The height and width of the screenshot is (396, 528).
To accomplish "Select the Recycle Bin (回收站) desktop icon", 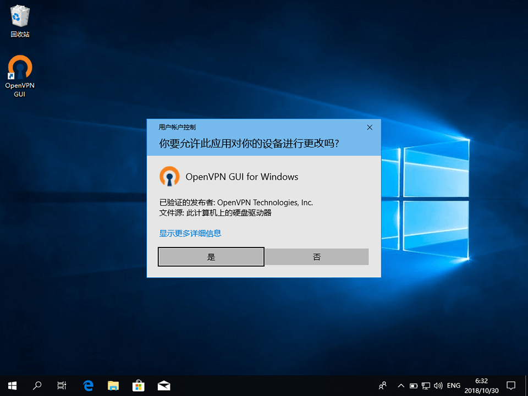I will [20, 21].
